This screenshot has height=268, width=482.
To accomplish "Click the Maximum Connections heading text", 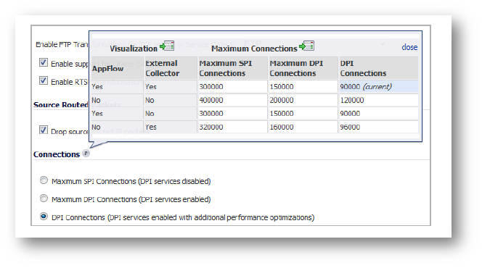I will point(254,49).
